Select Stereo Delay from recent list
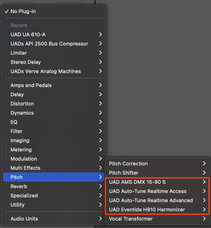Screen dimensions: 211x228 53,62
